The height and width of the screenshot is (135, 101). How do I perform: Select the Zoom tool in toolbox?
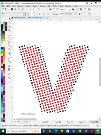coord(9,30)
